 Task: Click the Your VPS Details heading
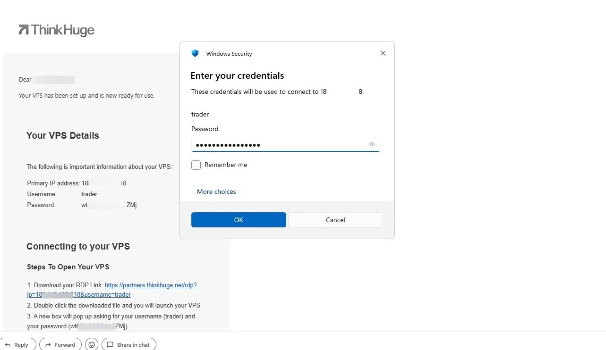click(63, 135)
